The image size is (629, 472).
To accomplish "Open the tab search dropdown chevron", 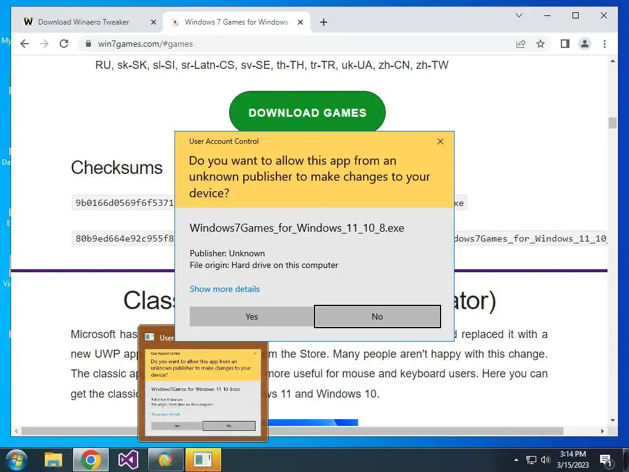I will coord(518,15).
